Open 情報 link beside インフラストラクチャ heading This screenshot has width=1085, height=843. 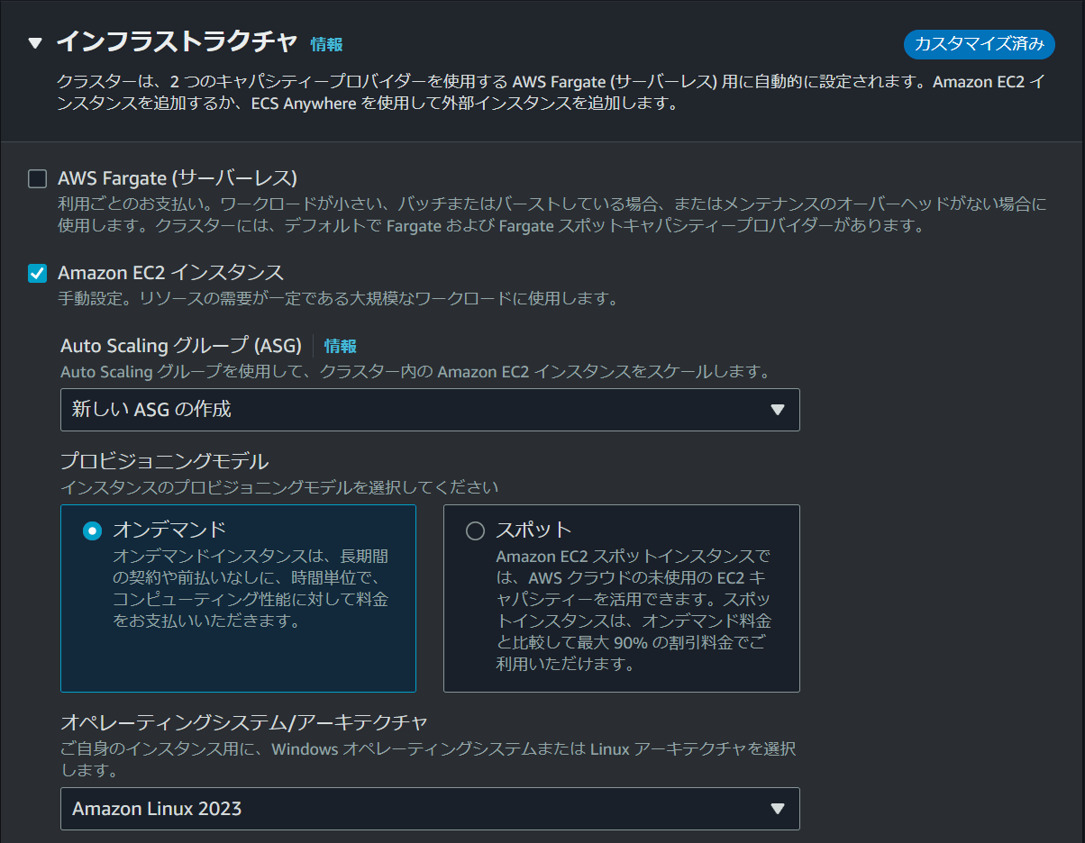pos(326,44)
